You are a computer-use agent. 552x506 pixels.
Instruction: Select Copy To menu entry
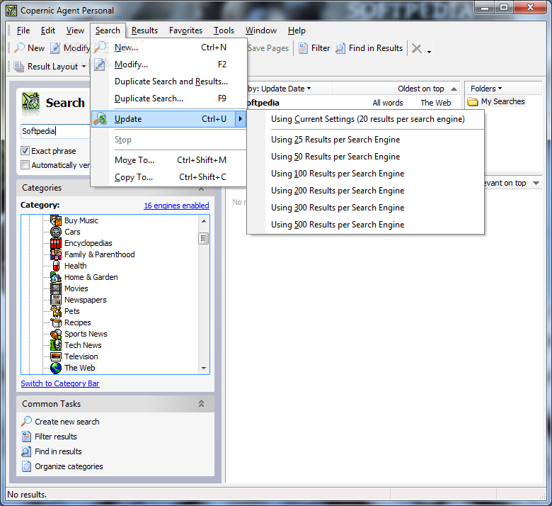[x=168, y=177]
